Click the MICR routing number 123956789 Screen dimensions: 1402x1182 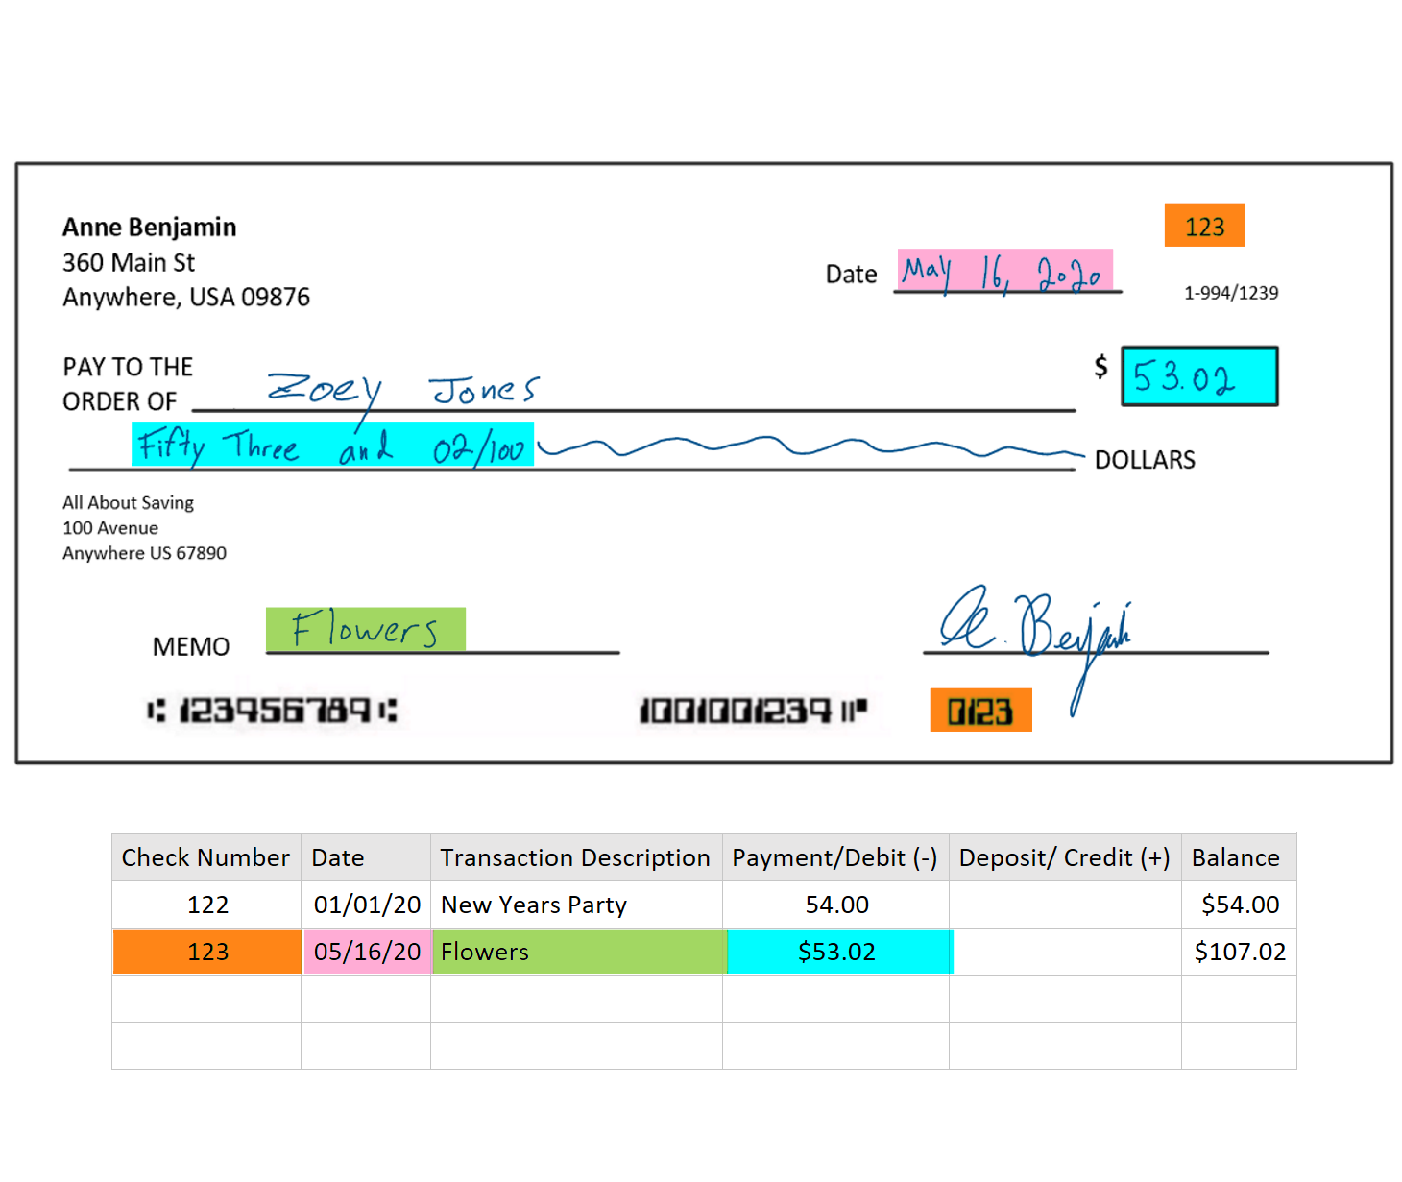tap(273, 711)
